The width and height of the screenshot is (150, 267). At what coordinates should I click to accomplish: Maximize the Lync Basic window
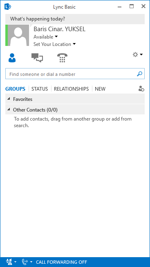point(132,7)
